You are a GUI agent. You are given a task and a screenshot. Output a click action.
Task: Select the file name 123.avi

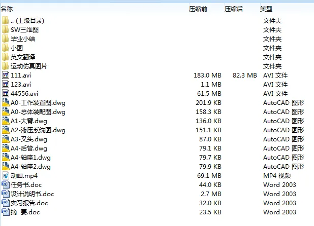21,85
